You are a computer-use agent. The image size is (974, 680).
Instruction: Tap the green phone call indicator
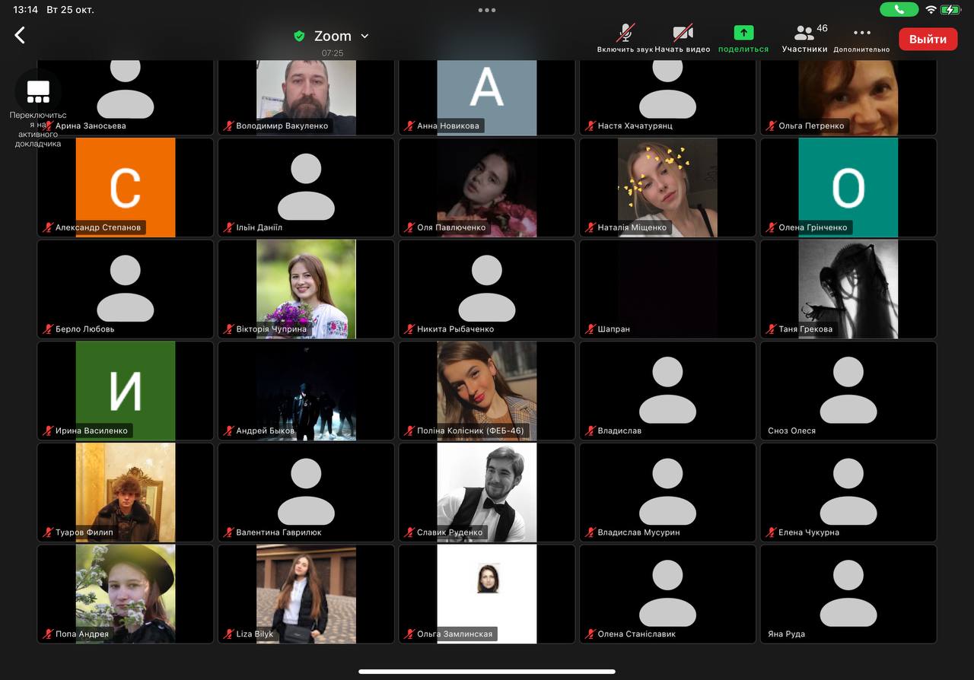click(x=899, y=10)
